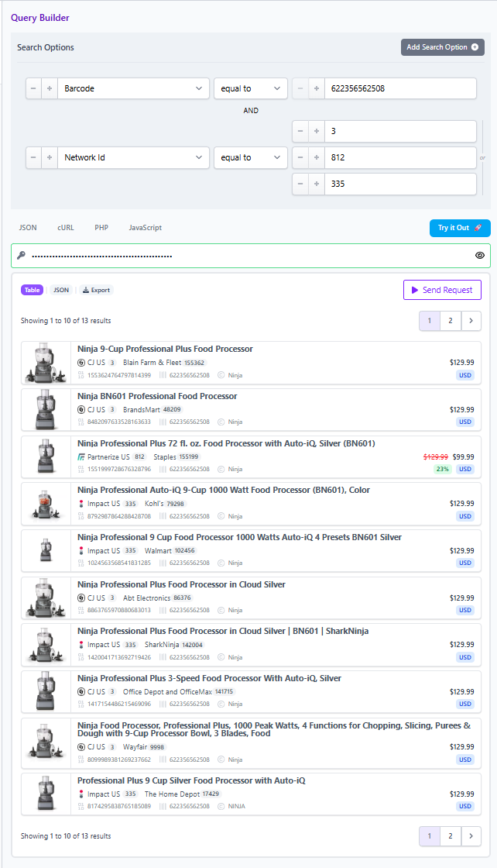This screenshot has width=497, height=868.
Task: Click the network value field containing 812
Action: (x=400, y=158)
